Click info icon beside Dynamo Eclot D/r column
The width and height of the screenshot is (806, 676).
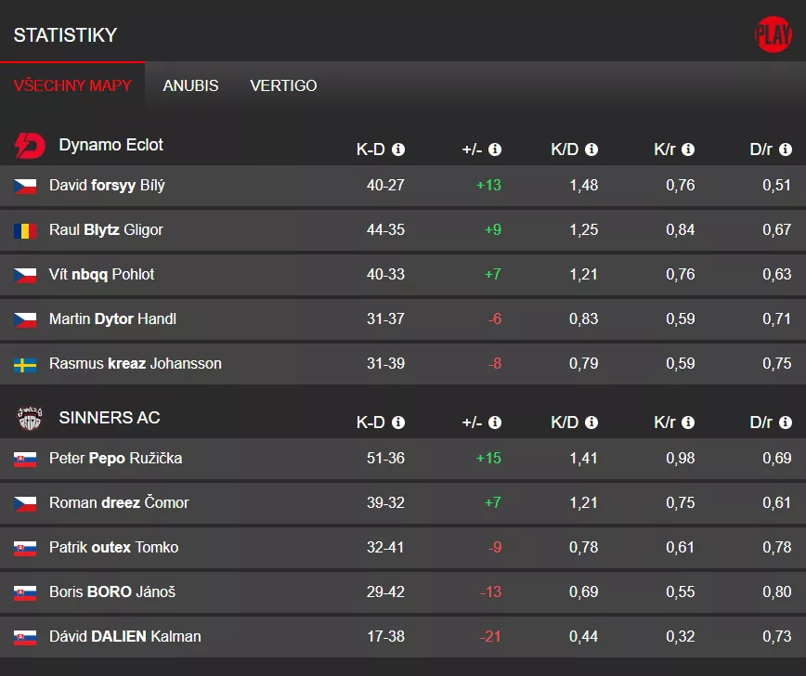pyautogui.click(x=786, y=149)
